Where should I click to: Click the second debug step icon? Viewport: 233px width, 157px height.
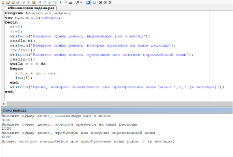click(x=106, y=2)
